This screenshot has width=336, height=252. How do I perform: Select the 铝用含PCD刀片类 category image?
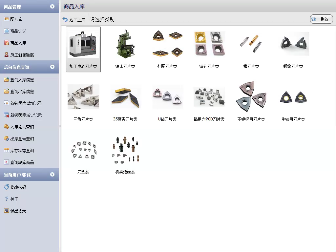209,97
